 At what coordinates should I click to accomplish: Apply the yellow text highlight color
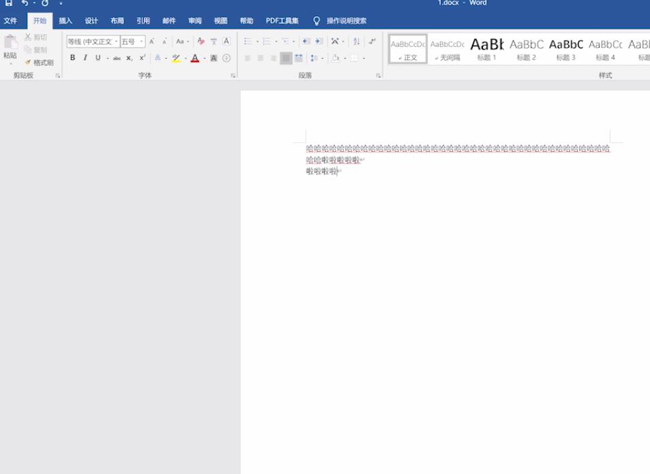176,59
